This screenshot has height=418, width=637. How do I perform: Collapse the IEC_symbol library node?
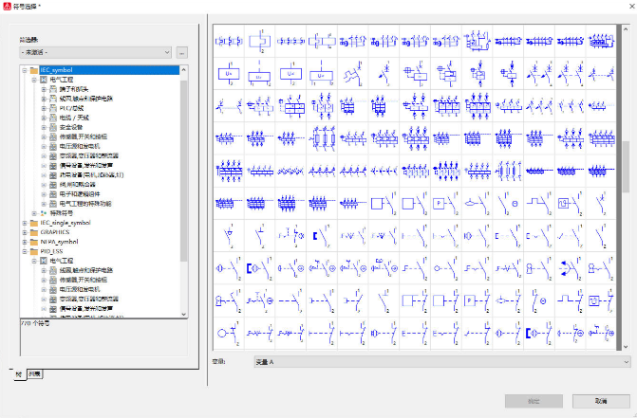(24, 70)
